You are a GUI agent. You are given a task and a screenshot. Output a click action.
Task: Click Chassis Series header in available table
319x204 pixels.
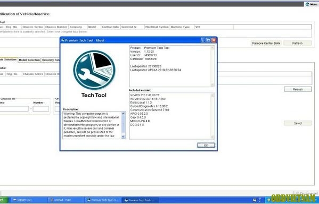(x=33, y=74)
